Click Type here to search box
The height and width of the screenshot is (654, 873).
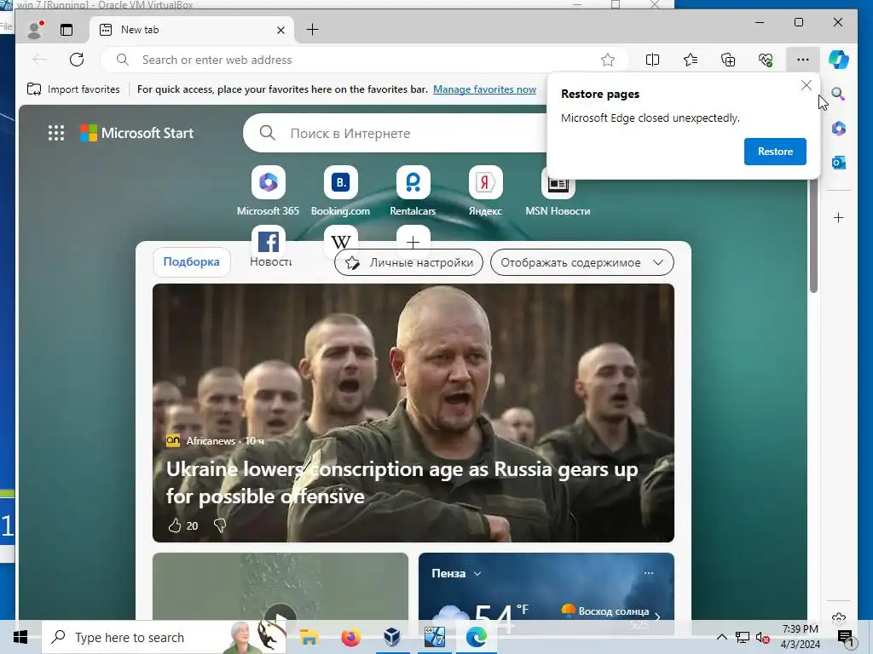(165, 637)
